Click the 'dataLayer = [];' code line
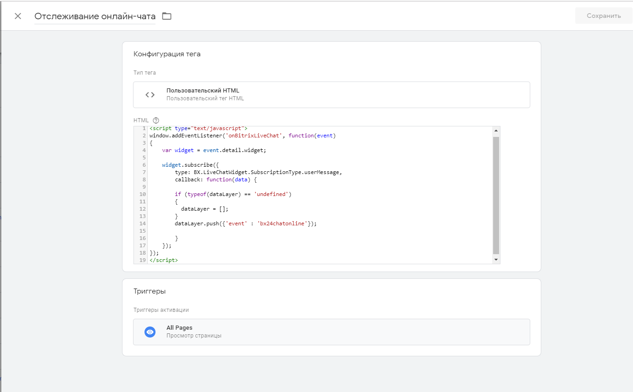 point(205,209)
